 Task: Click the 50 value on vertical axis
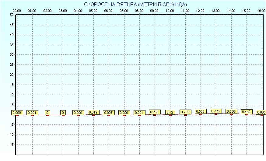click(x=12, y=15)
